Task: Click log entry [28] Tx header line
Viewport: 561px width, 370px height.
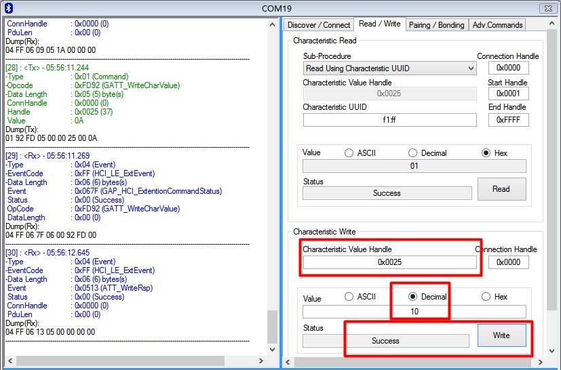Action: coord(47,68)
